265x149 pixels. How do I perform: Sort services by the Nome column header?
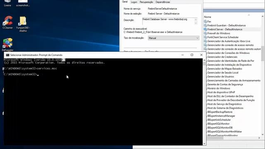point(207,17)
